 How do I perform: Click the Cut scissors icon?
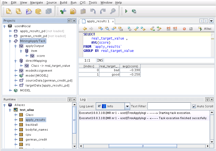click(63, 11)
